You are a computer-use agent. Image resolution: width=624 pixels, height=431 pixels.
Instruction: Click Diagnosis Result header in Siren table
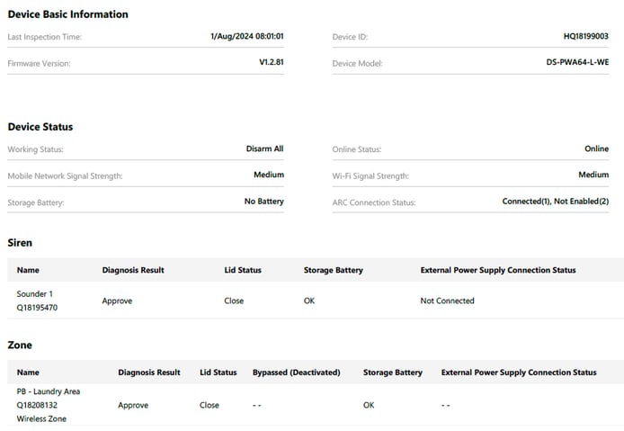pos(133,270)
